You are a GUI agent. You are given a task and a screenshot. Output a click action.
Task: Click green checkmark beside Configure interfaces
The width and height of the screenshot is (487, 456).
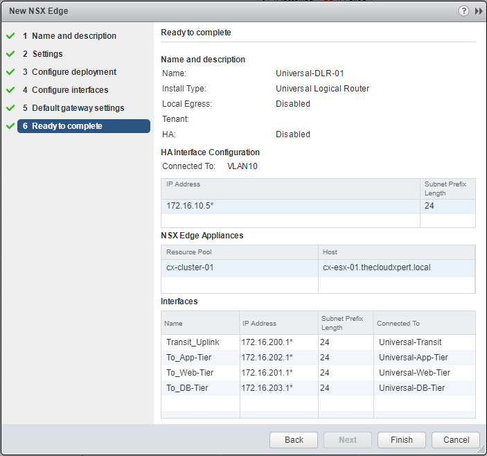pyautogui.click(x=10, y=90)
